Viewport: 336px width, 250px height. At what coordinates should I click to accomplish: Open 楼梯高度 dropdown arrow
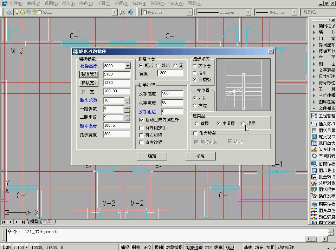click(128, 66)
